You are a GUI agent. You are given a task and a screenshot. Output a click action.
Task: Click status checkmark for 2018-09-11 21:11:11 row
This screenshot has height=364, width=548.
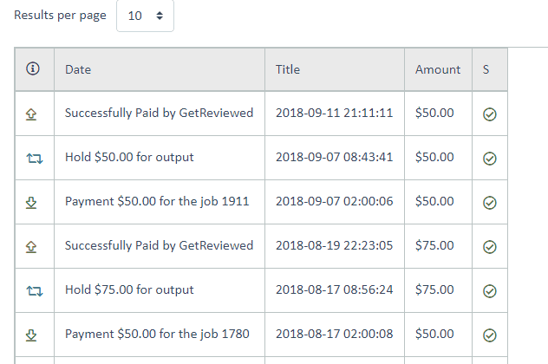pos(490,114)
